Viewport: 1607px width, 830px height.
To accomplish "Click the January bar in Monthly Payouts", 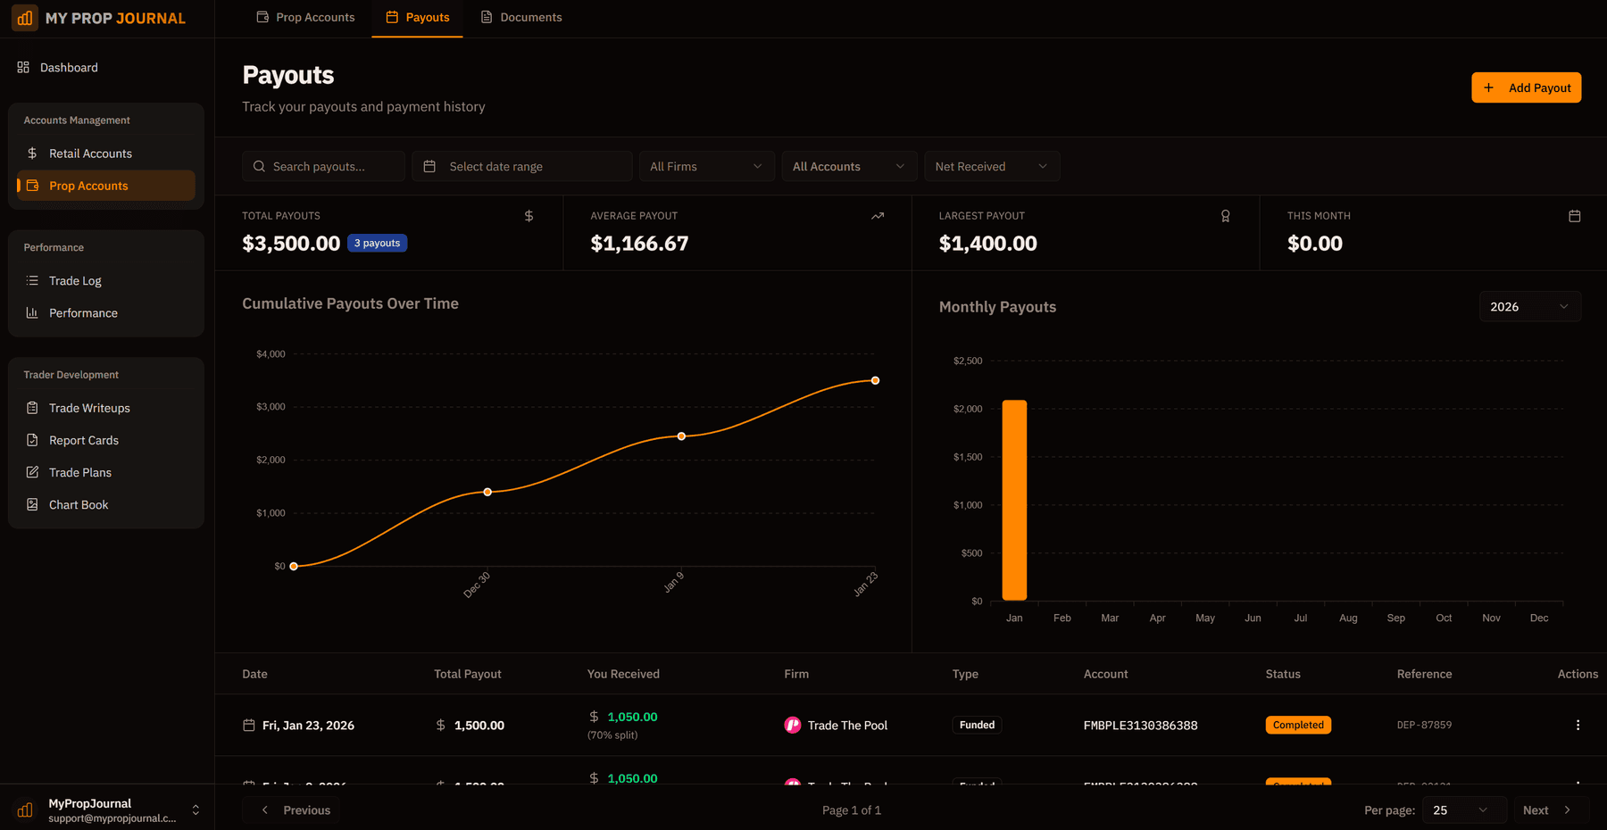I will [x=1013, y=500].
